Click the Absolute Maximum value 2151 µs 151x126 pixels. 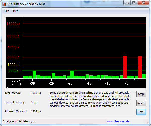coord(36,111)
